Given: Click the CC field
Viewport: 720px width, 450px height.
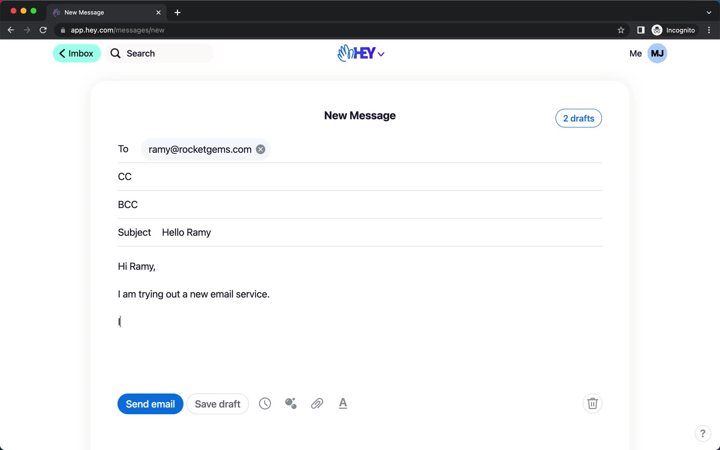Looking at the screenshot, I should pyautogui.click(x=360, y=176).
